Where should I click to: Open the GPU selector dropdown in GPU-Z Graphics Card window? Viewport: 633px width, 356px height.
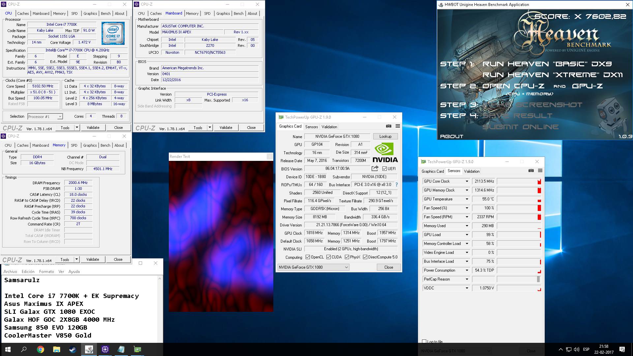click(x=313, y=267)
